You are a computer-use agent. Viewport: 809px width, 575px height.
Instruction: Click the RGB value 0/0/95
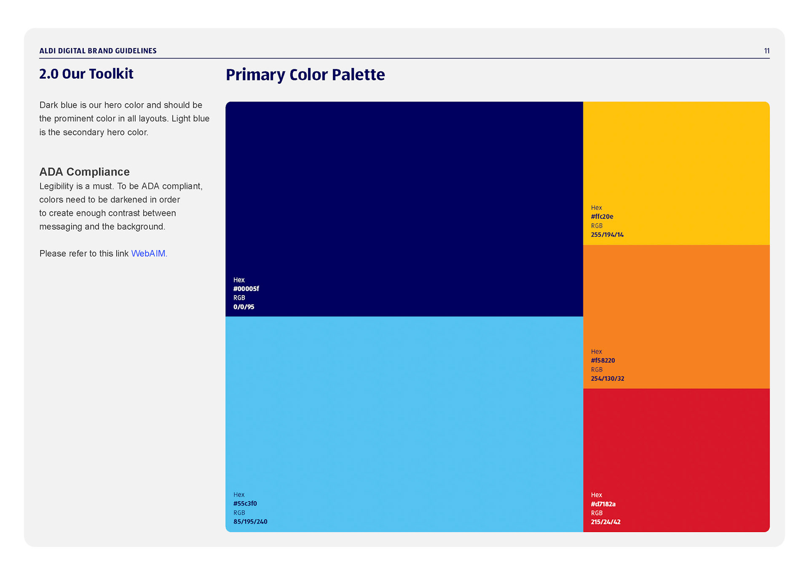244,307
